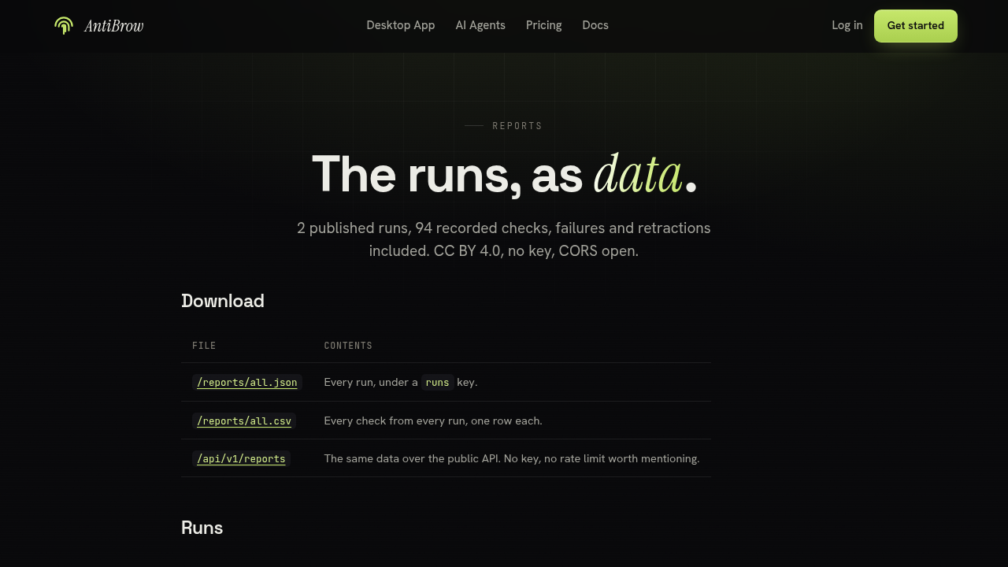
Task: Click 'Every check from every run, one row each.'
Action: [433, 421]
